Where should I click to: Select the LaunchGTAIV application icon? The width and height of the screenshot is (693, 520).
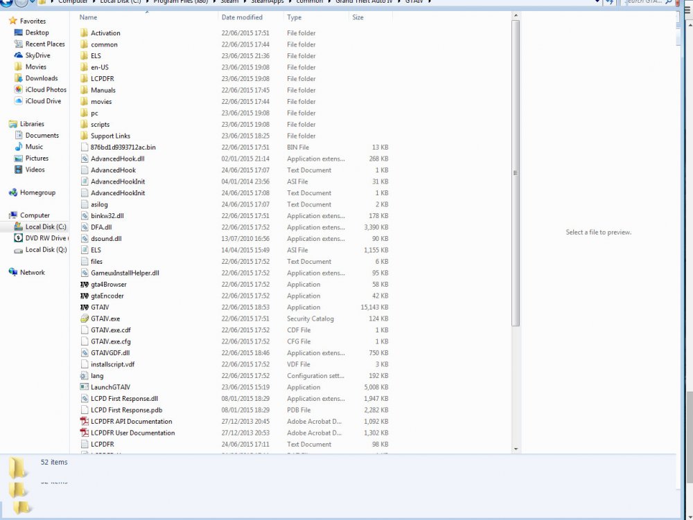(x=85, y=387)
